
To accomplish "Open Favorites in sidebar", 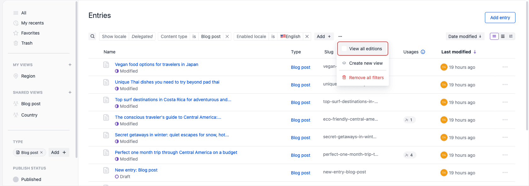I will pos(30,33).
